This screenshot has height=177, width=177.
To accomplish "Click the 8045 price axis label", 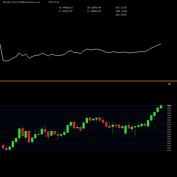I will 169,108.
